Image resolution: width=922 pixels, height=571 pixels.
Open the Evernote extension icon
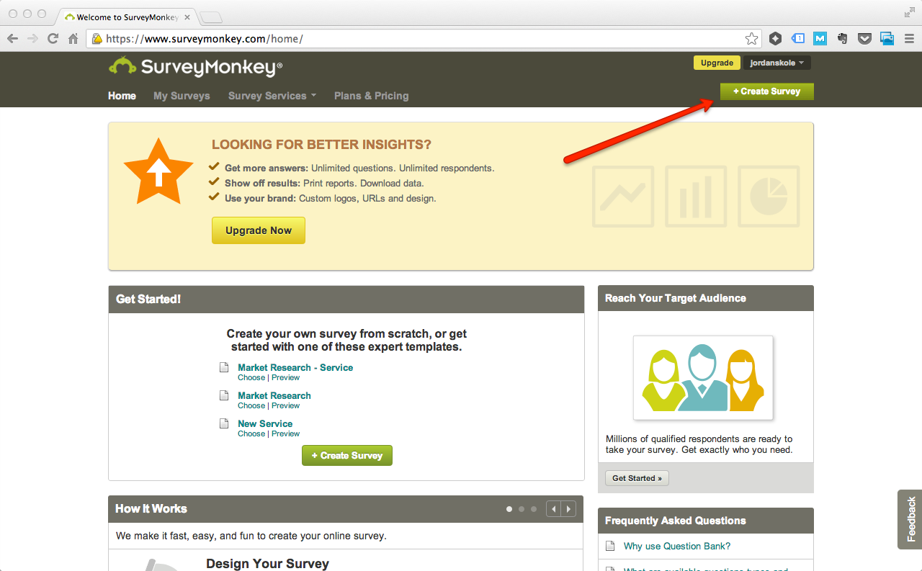pyautogui.click(x=842, y=38)
